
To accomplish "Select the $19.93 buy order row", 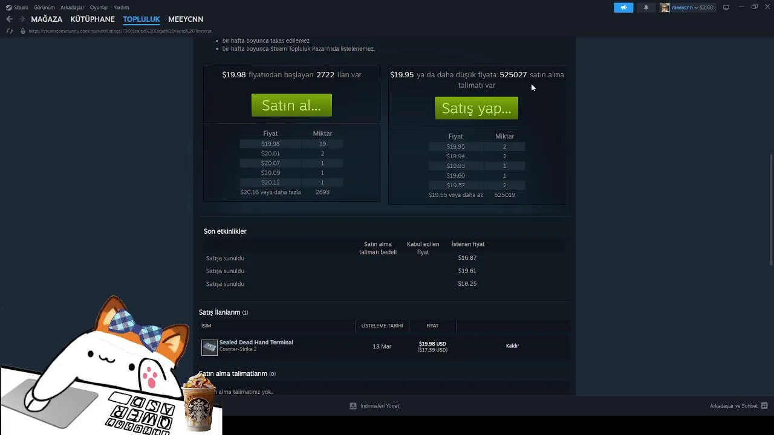I will point(477,166).
